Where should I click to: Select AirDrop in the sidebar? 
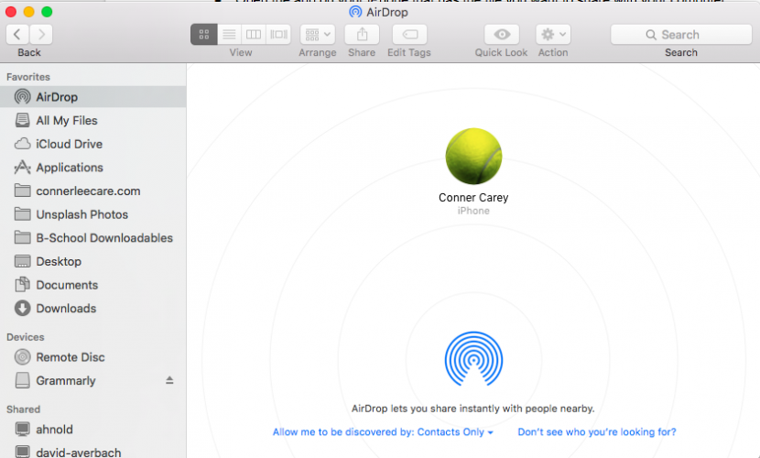click(93, 97)
